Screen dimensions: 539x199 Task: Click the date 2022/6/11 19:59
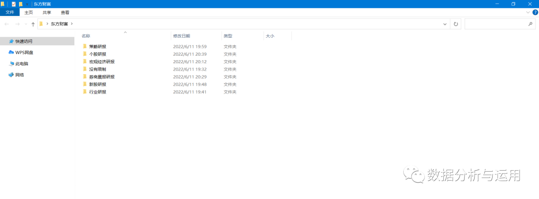click(x=190, y=47)
